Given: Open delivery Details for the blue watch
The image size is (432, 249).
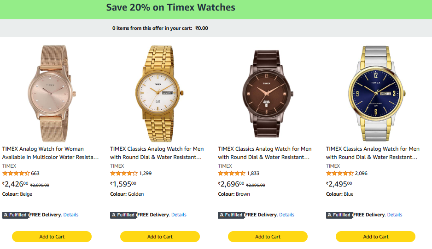Looking at the screenshot, I should [395, 215].
